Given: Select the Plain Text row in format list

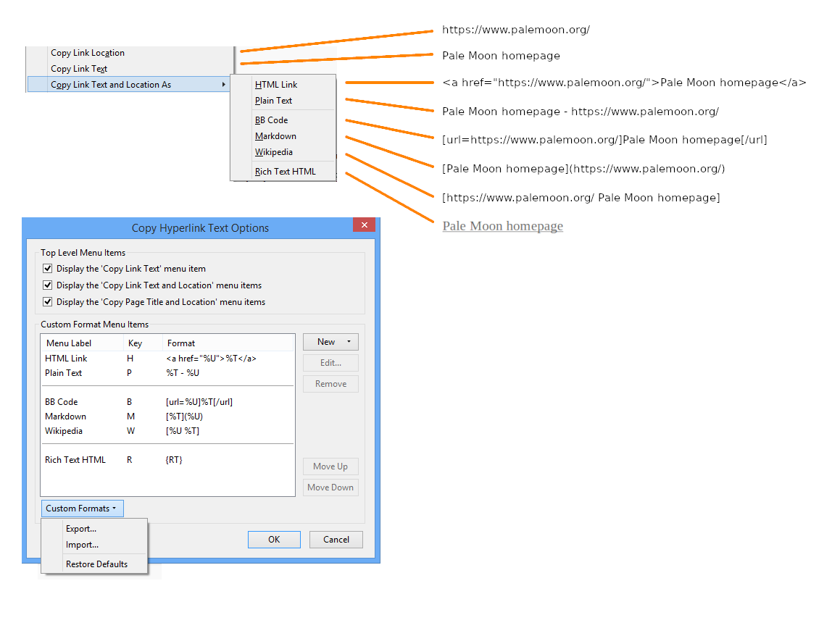Looking at the screenshot, I should [167, 373].
